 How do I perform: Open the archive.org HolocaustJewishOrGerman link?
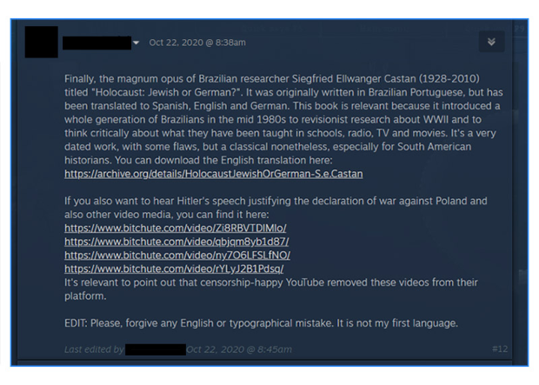(x=214, y=174)
